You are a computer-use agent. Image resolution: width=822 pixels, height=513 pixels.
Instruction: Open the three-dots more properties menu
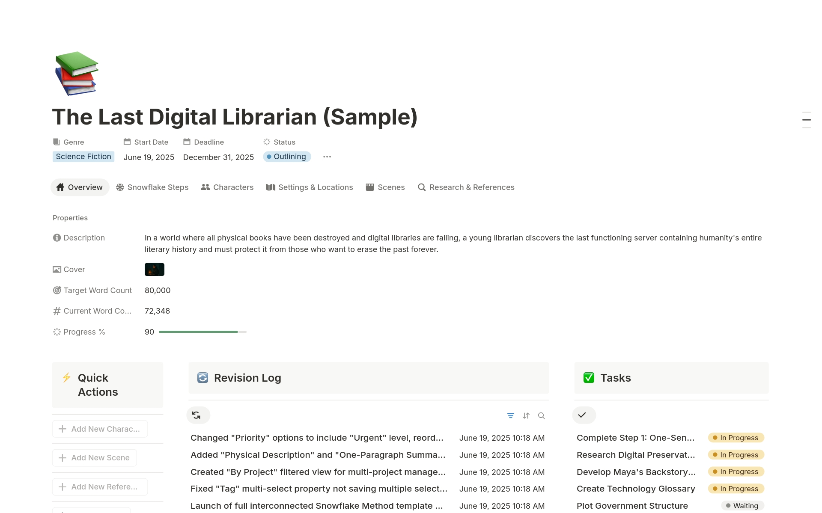[327, 157]
